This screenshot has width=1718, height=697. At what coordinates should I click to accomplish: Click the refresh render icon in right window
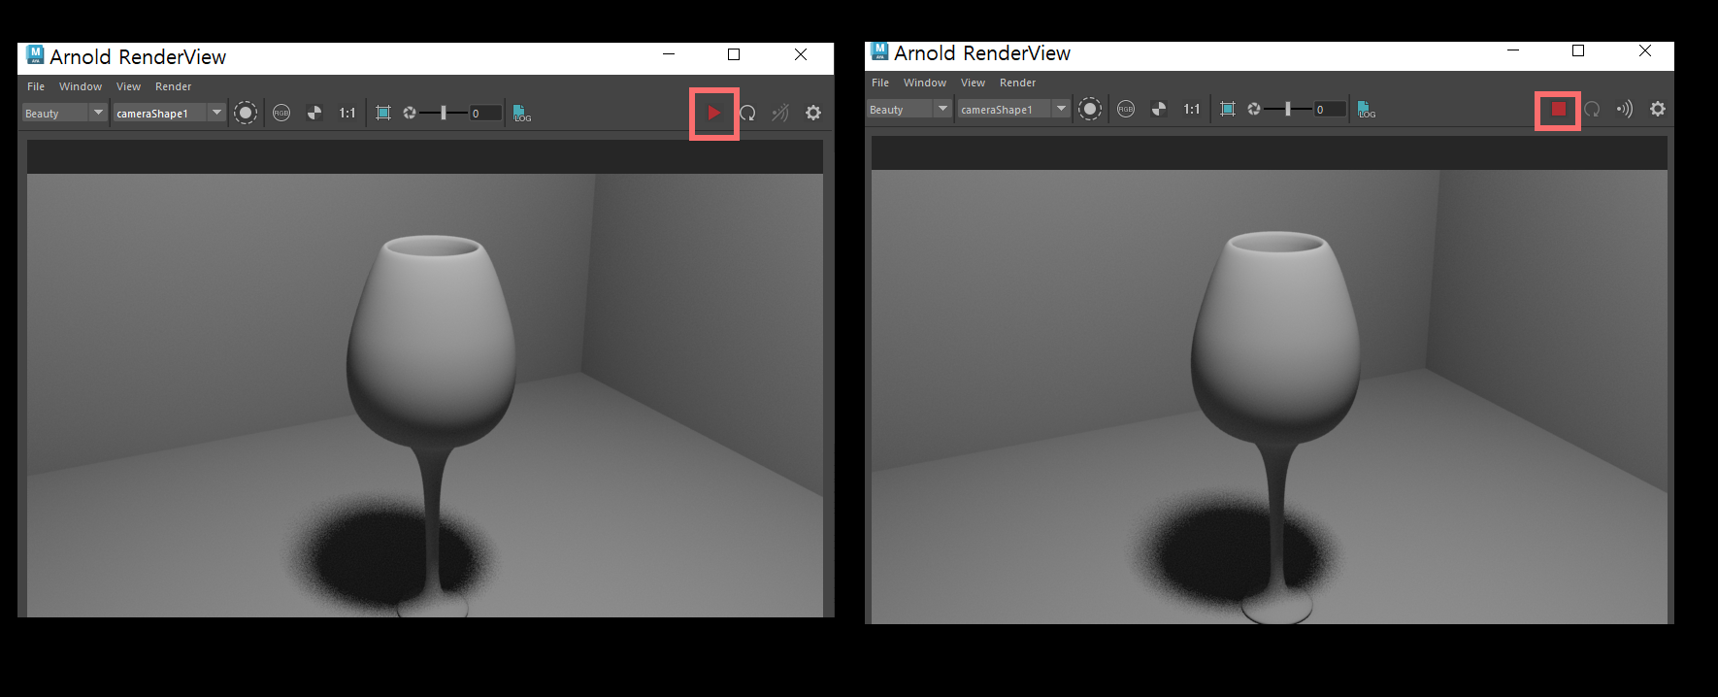coord(1592,110)
